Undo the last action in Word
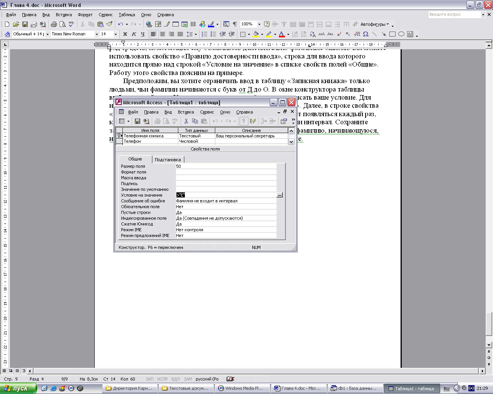The height and width of the screenshot is (394, 493). pyautogui.click(x=121, y=24)
